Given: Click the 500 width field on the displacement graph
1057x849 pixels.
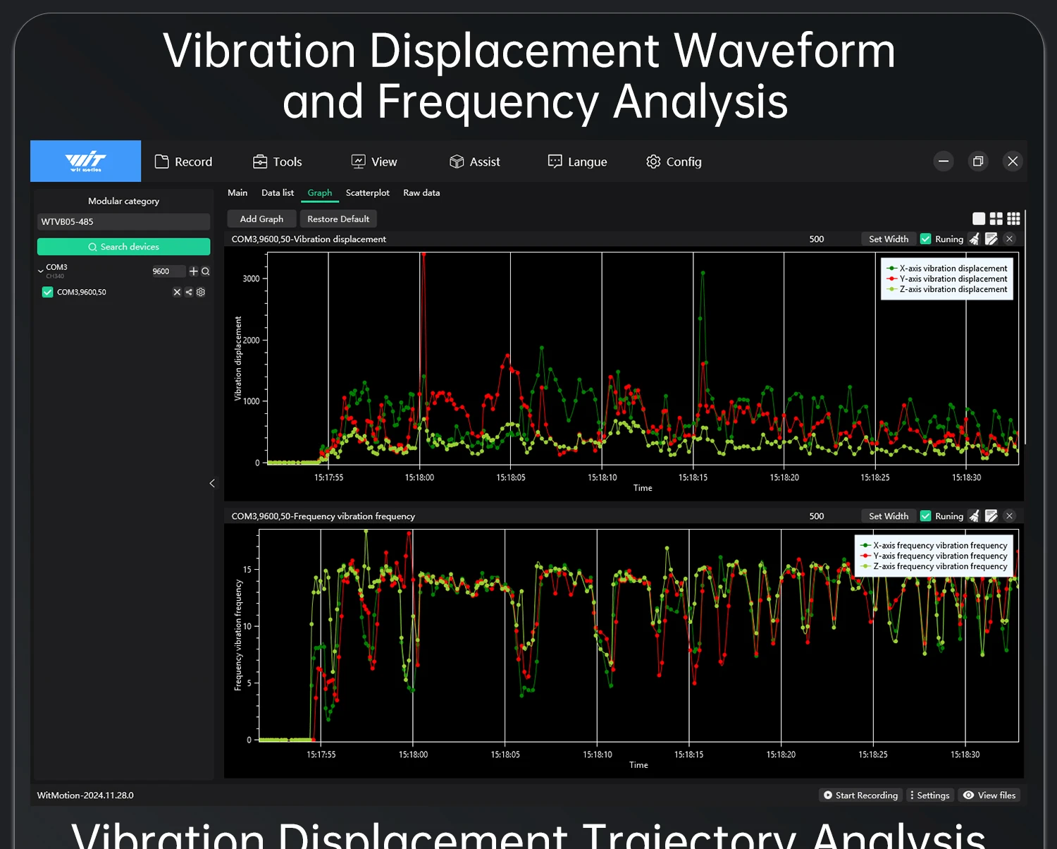Looking at the screenshot, I should point(816,239).
